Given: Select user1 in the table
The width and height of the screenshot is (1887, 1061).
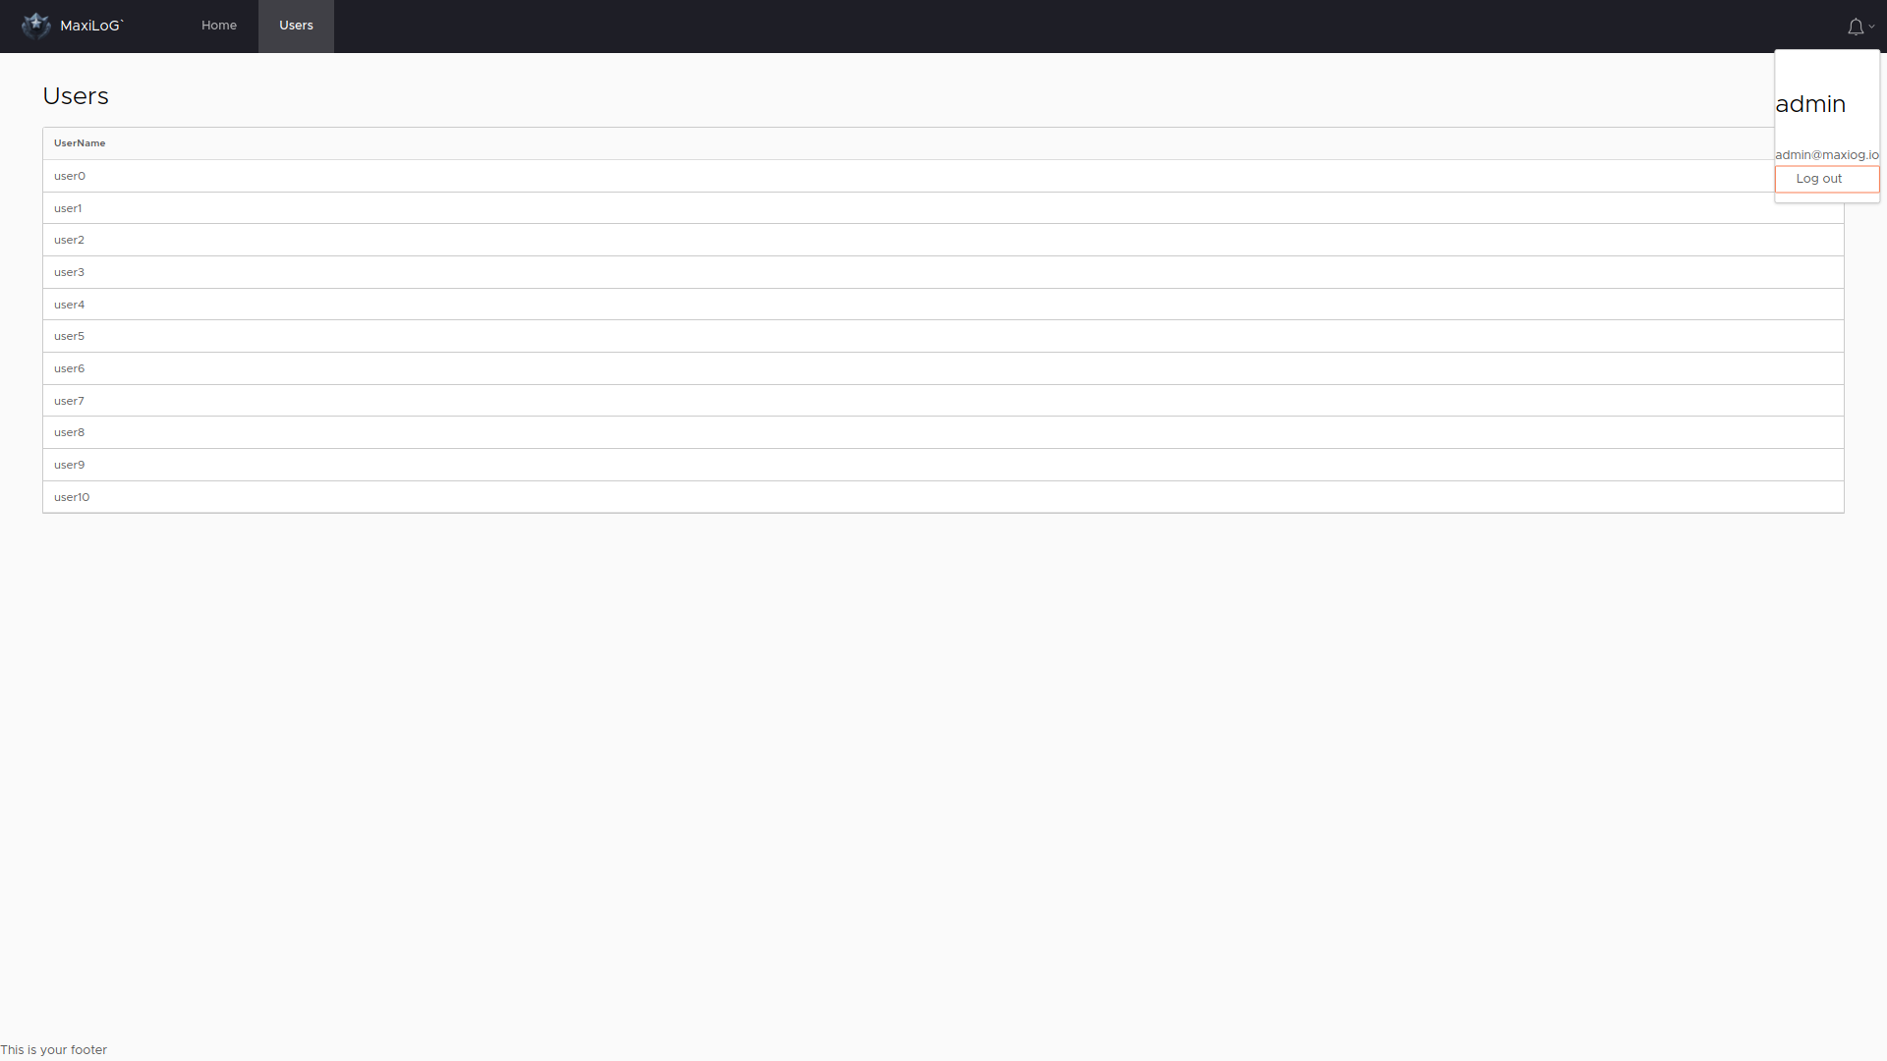Looking at the screenshot, I should click(x=943, y=208).
